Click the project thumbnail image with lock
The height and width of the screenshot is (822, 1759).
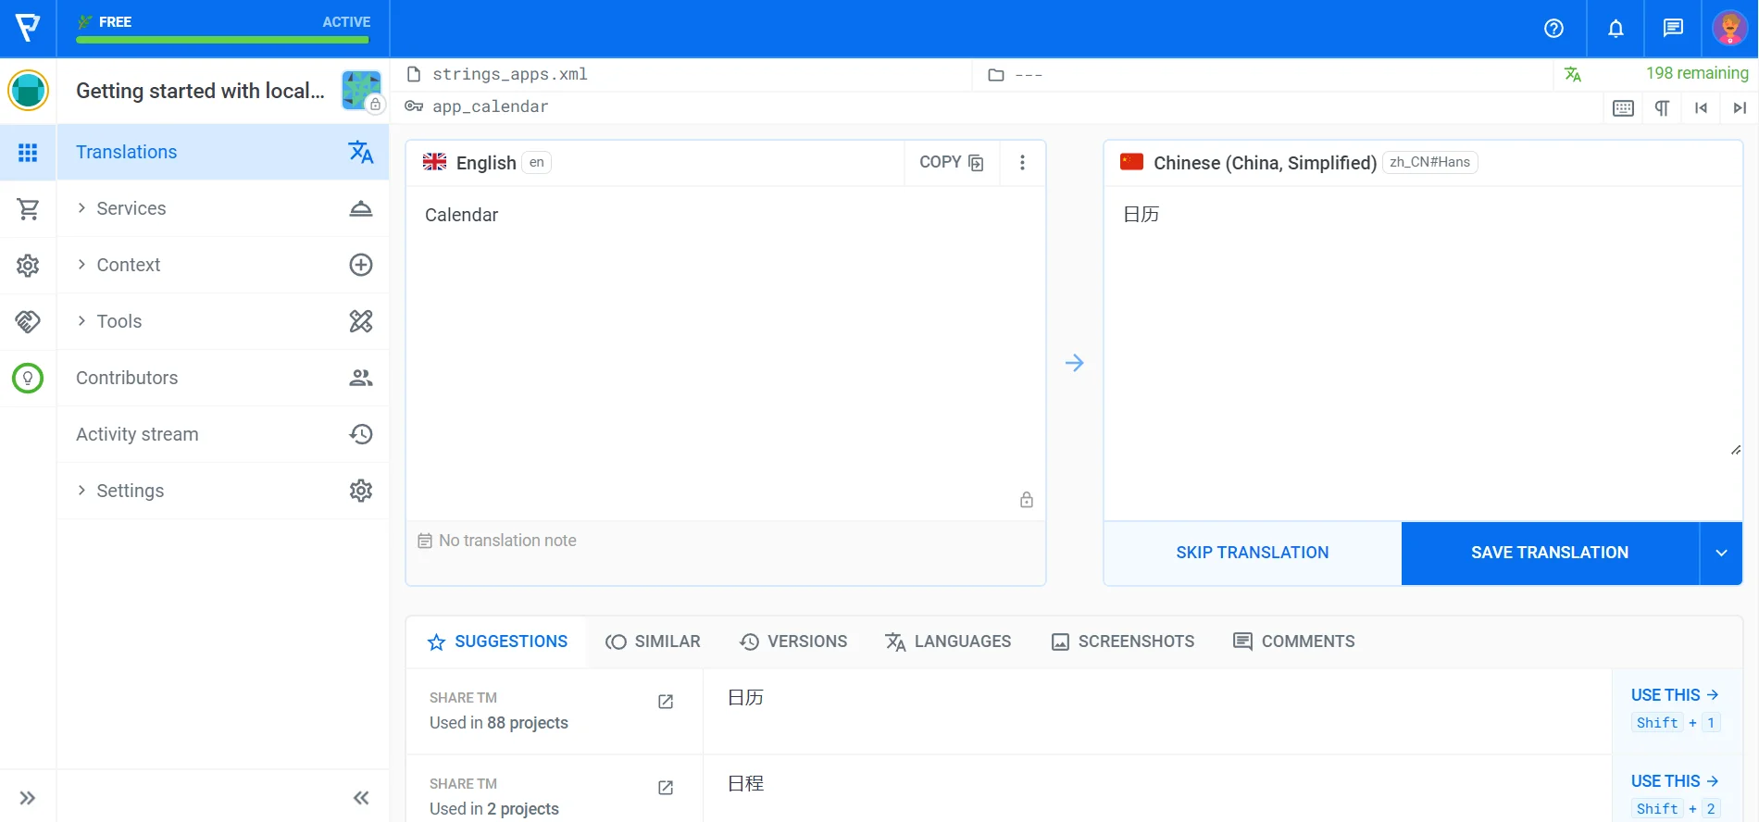coord(361,91)
